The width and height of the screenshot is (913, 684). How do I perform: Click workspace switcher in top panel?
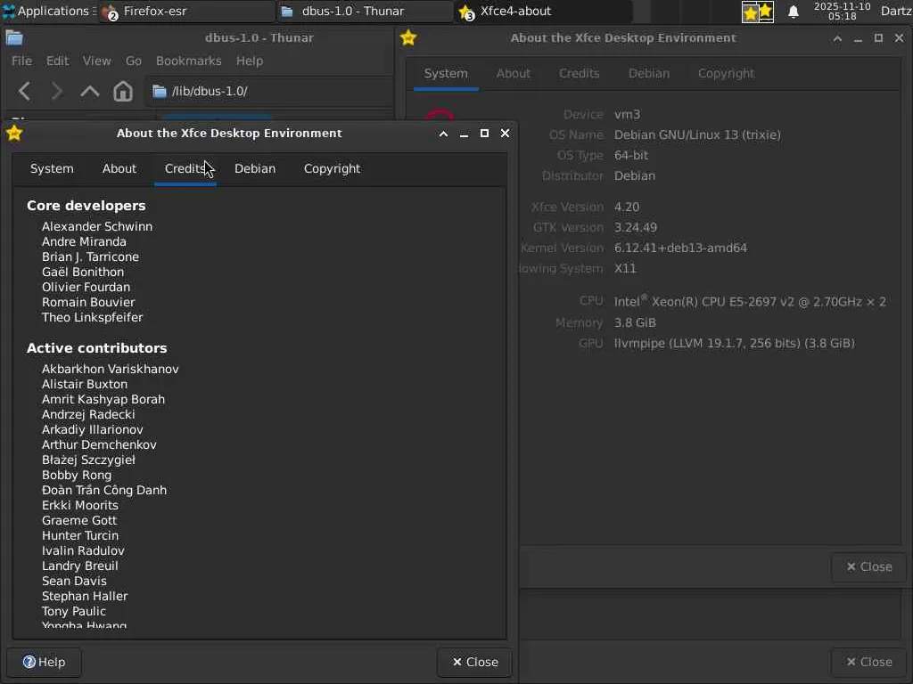758,12
